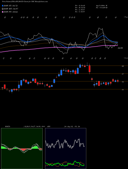Click the 'DOW PT: 53.64' label
Screen dimensions: 128x169
(10, 12)
